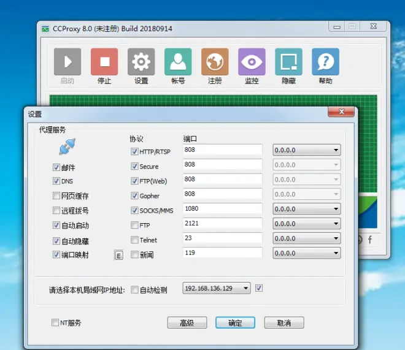
Task: Click the 端口 column header text
Action: coord(190,139)
